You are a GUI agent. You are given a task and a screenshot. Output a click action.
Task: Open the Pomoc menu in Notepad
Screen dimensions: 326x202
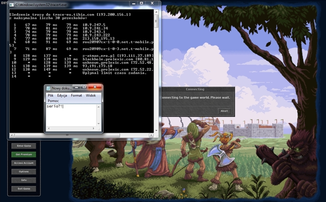point(53,101)
